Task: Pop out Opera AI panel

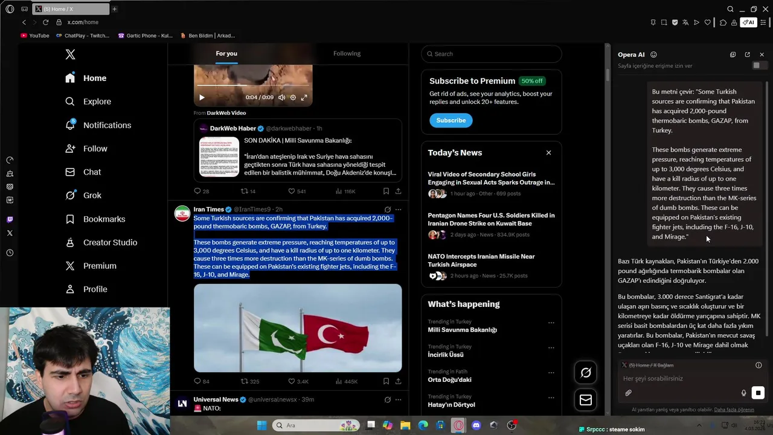Action: pyautogui.click(x=747, y=54)
